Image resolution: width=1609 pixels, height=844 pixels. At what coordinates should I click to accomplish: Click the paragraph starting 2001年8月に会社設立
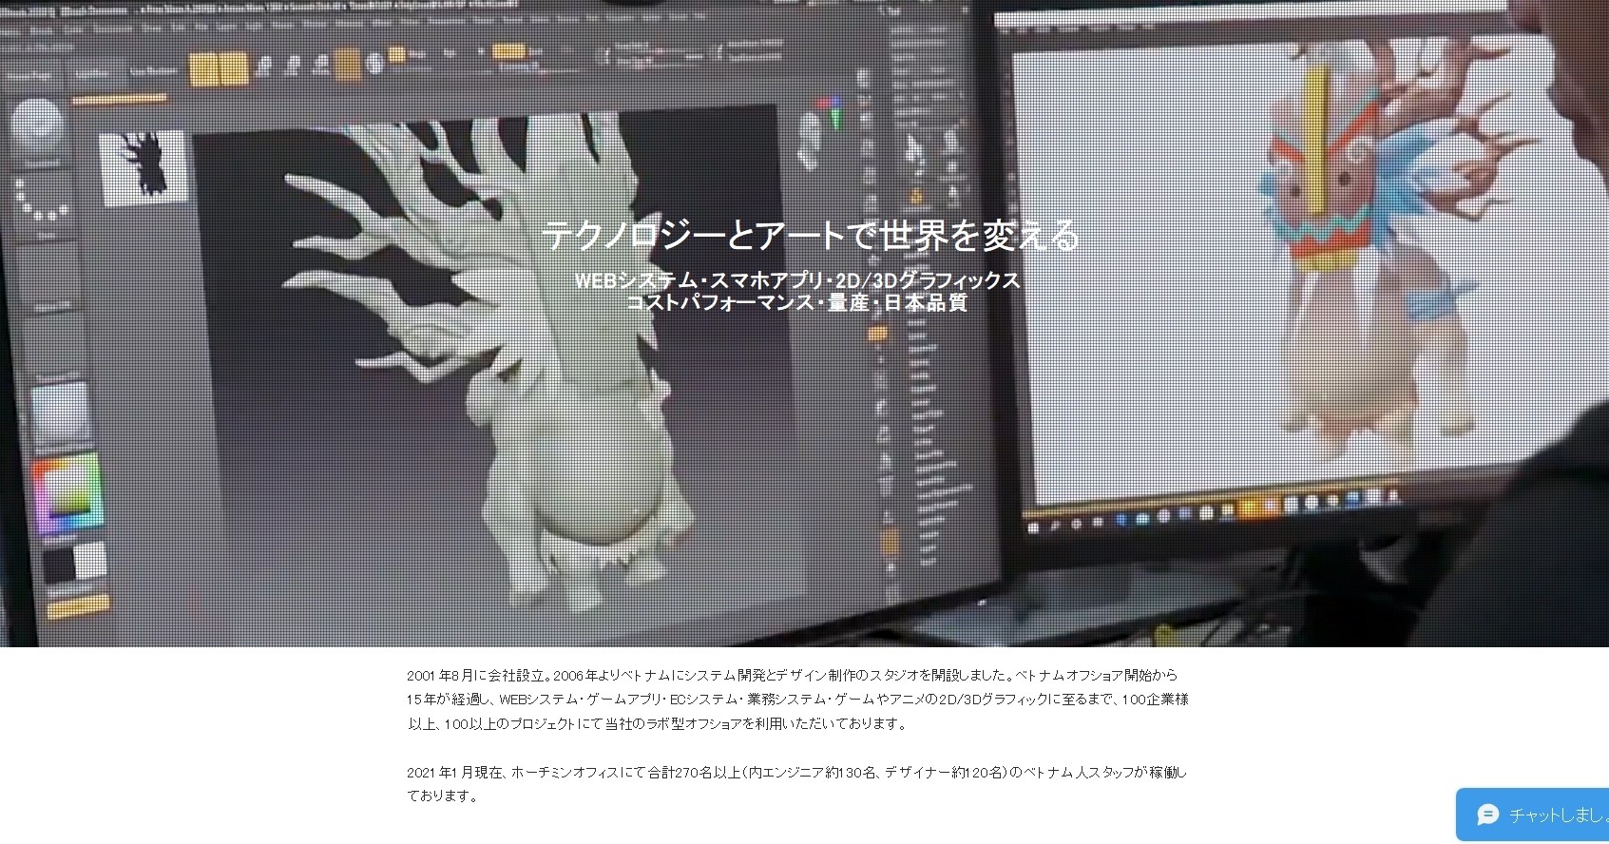tap(796, 700)
